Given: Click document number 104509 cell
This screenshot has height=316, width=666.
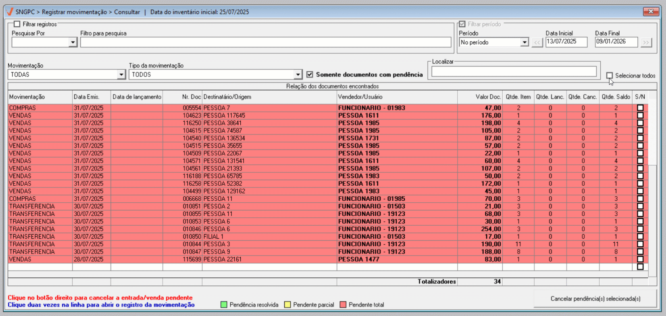Looking at the screenshot, I should point(182,153).
